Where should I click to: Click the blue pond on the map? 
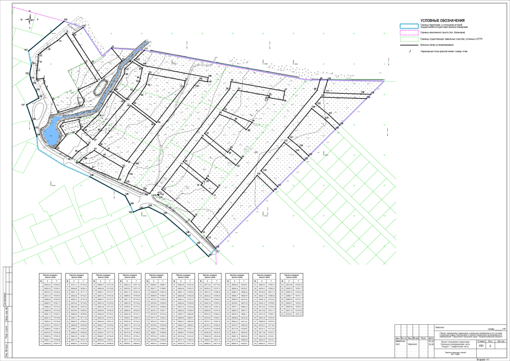click(51, 133)
